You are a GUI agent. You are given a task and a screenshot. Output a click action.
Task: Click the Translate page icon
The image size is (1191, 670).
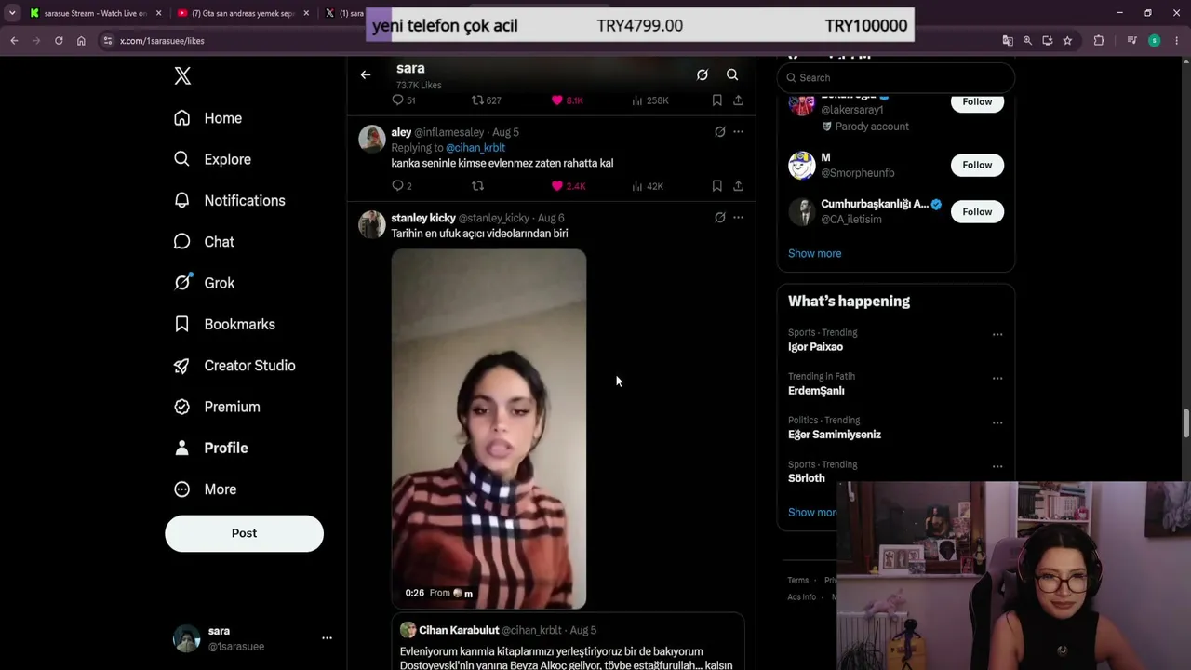1008,41
